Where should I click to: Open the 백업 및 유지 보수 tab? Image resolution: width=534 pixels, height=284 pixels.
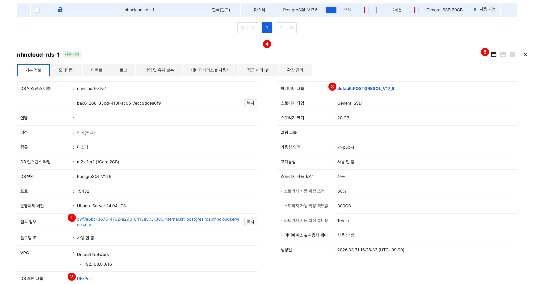(159, 70)
